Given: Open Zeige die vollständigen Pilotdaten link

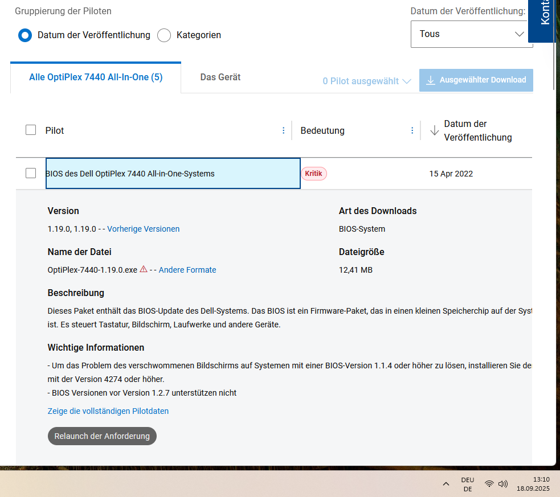Looking at the screenshot, I should pos(108,411).
